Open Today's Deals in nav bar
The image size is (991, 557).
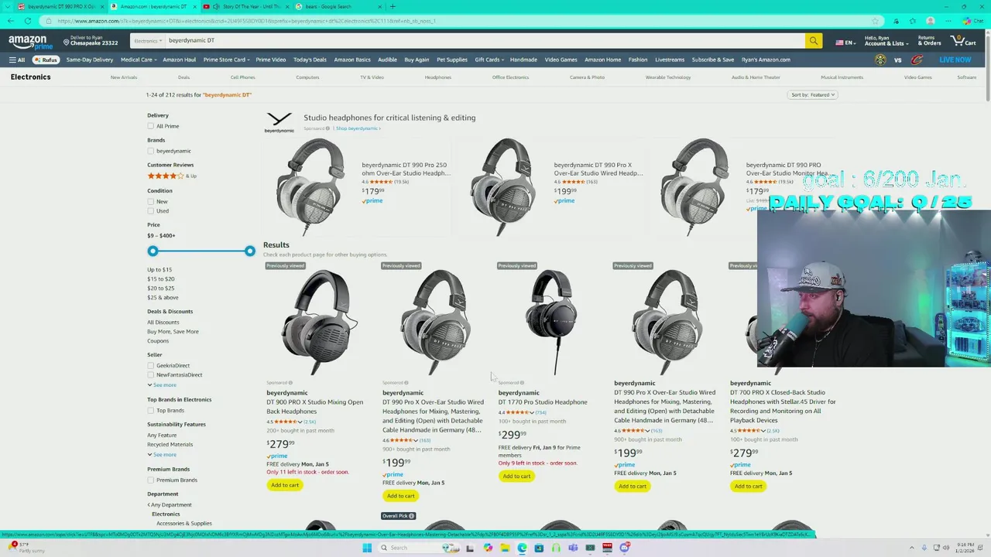(x=310, y=60)
